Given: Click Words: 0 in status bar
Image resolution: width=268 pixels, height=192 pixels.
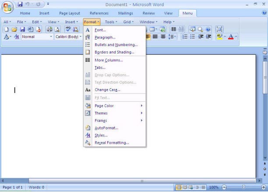Looking at the screenshot, I should [x=36, y=187].
